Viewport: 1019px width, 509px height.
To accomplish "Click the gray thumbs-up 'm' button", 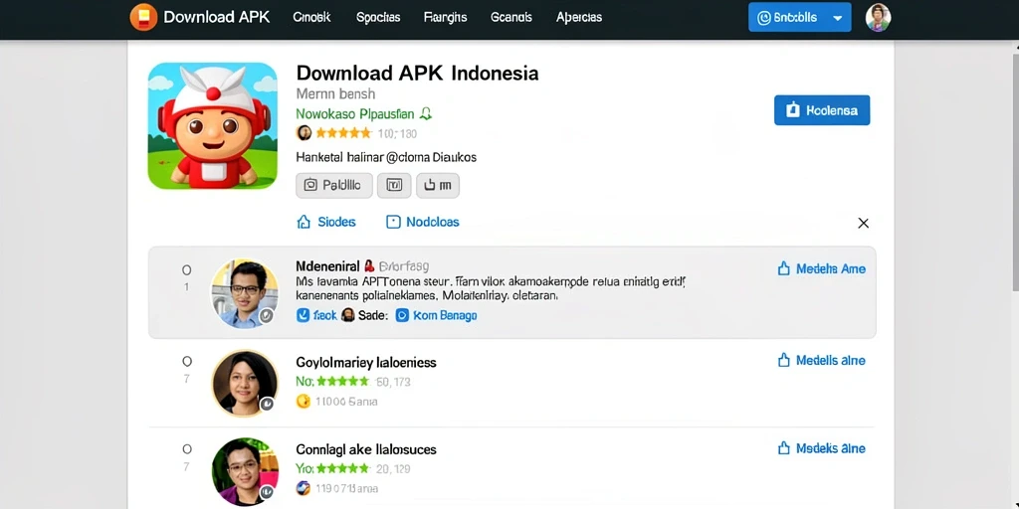I will click(x=438, y=185).
